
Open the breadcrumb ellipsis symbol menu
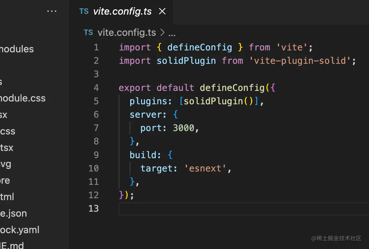(x=172, y=34)
